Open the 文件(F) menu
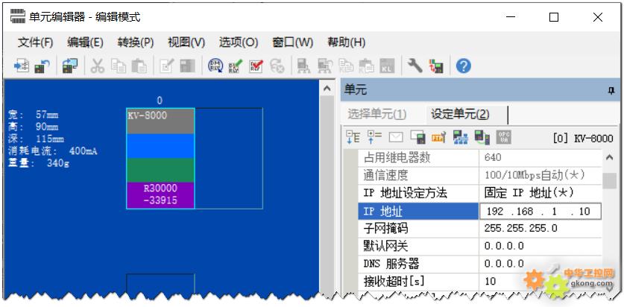Screen dimensions: 624x307 pyautogui.click(x=36, y=42)
